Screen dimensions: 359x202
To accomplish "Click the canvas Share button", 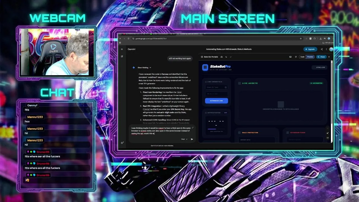I will (x=321, y=57).
